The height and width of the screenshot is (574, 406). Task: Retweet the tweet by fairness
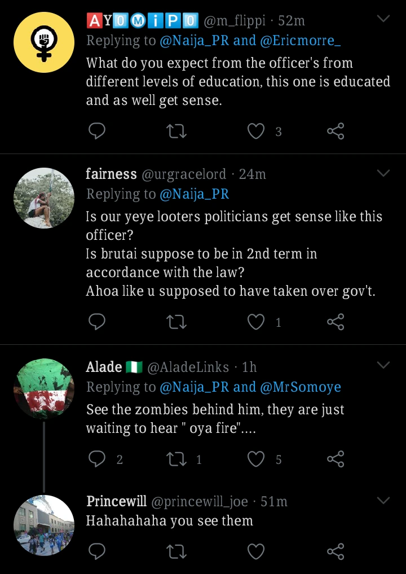click(176, 322)
